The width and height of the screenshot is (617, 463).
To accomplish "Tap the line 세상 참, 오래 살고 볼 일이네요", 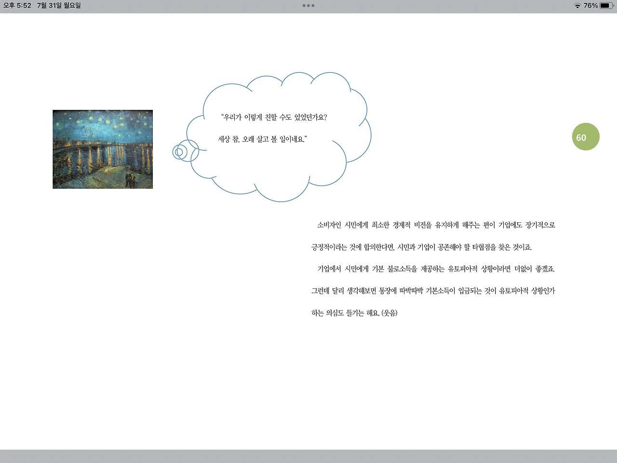I will click(262, 140).
